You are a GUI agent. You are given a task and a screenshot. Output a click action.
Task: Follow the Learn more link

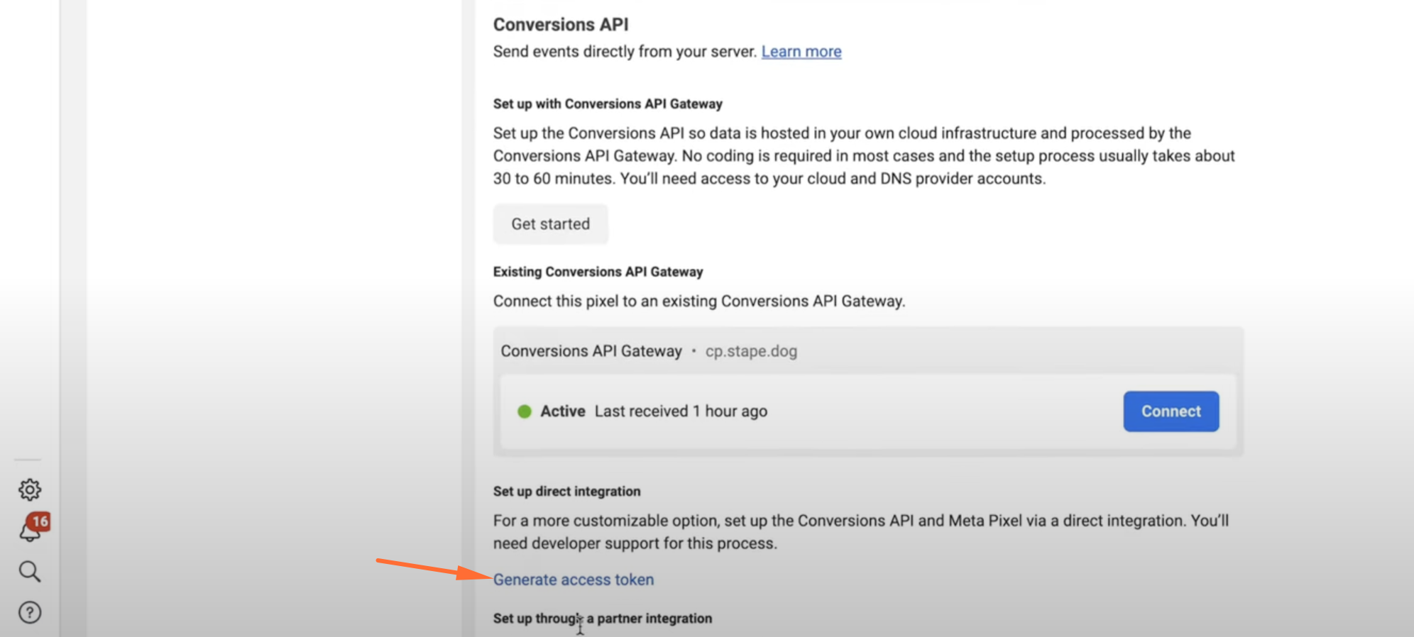pyautogui.click(x=801, y=52)
